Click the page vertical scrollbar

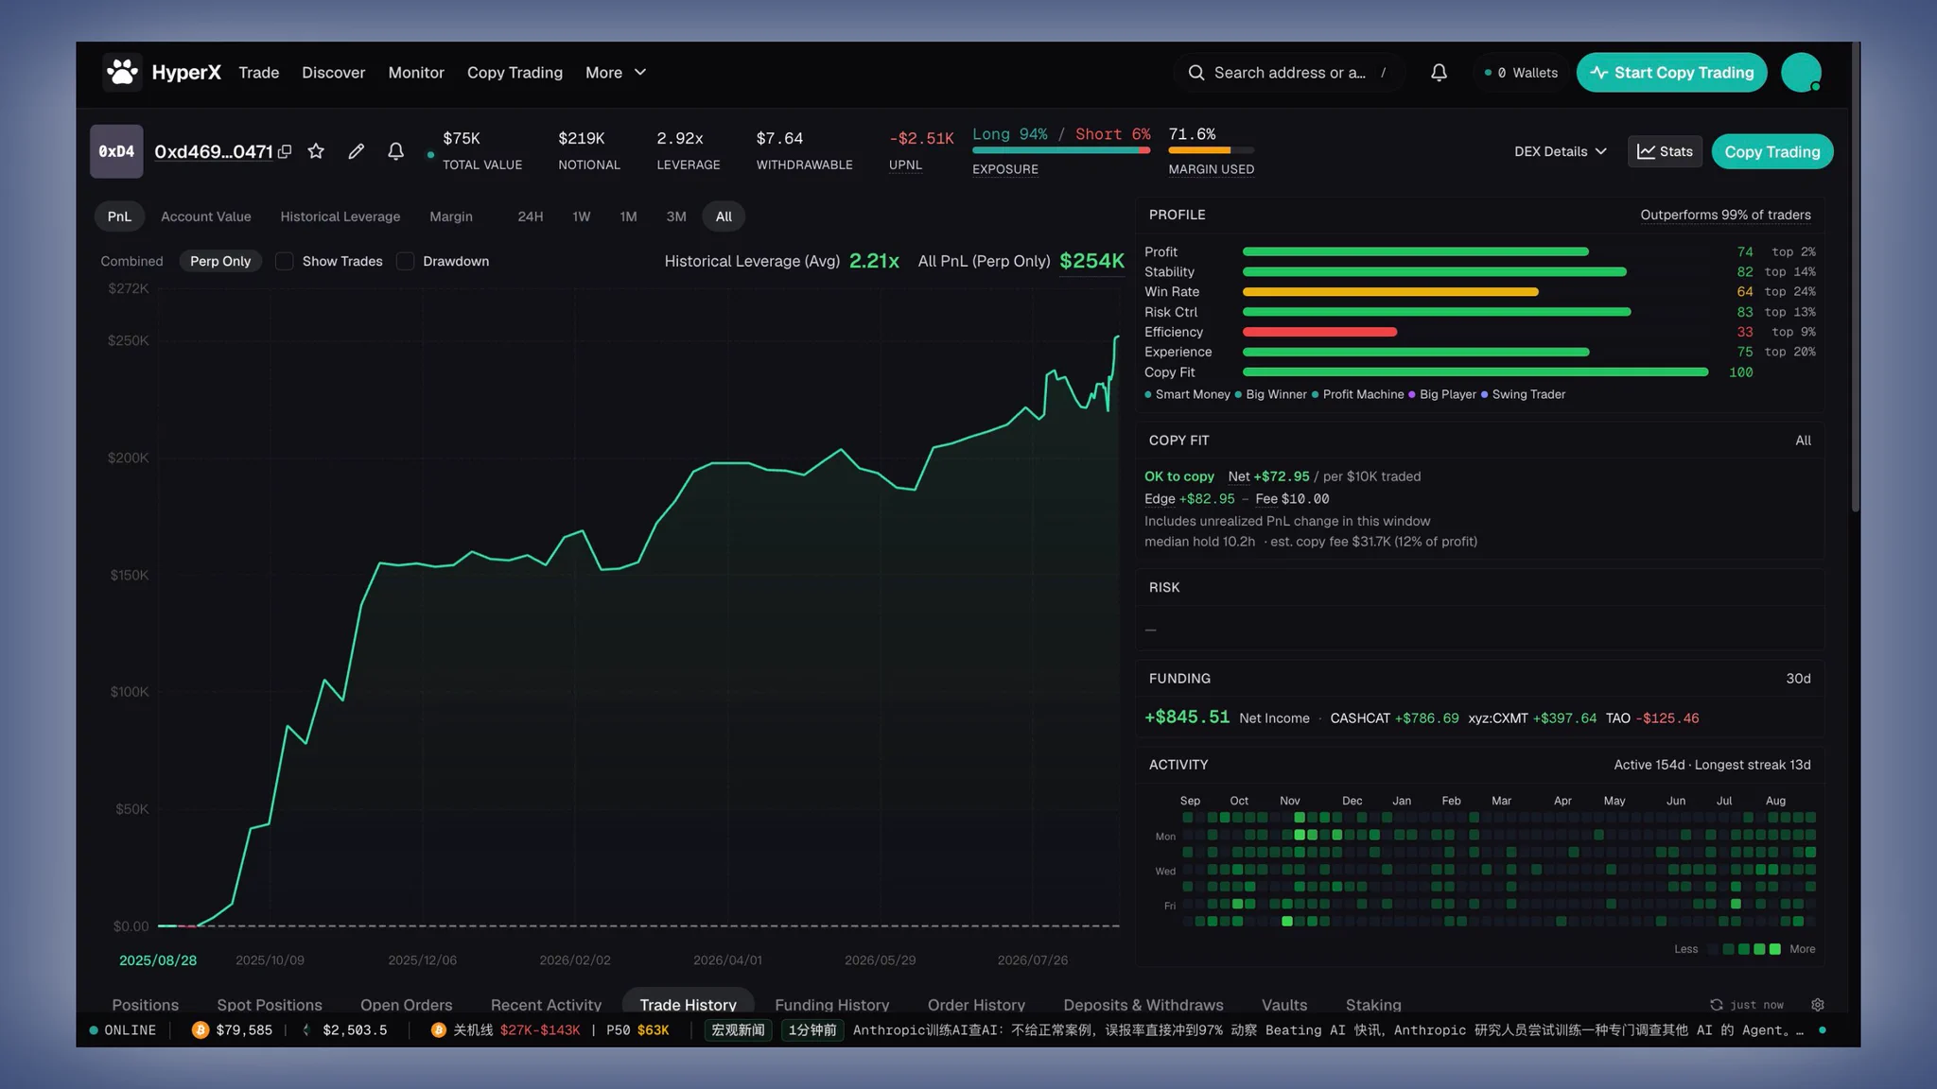pos(1855,276)
